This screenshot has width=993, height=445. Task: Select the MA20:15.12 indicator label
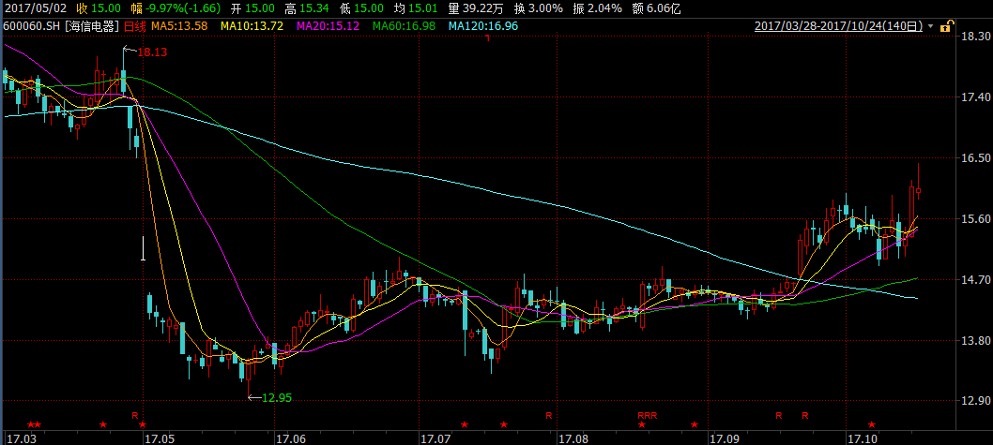pos(329,26)
